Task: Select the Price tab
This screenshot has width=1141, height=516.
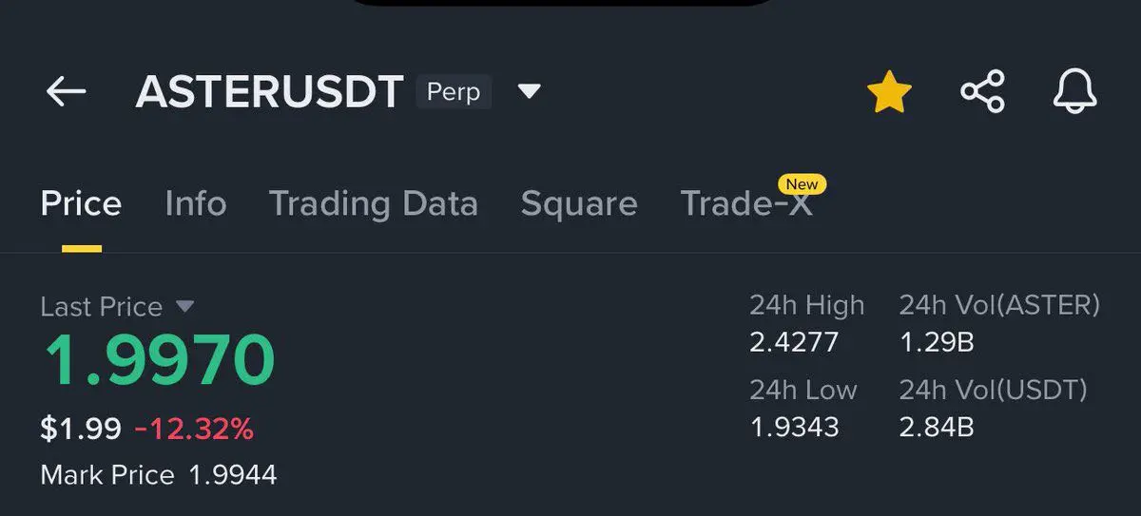Action: click(81, 203)
